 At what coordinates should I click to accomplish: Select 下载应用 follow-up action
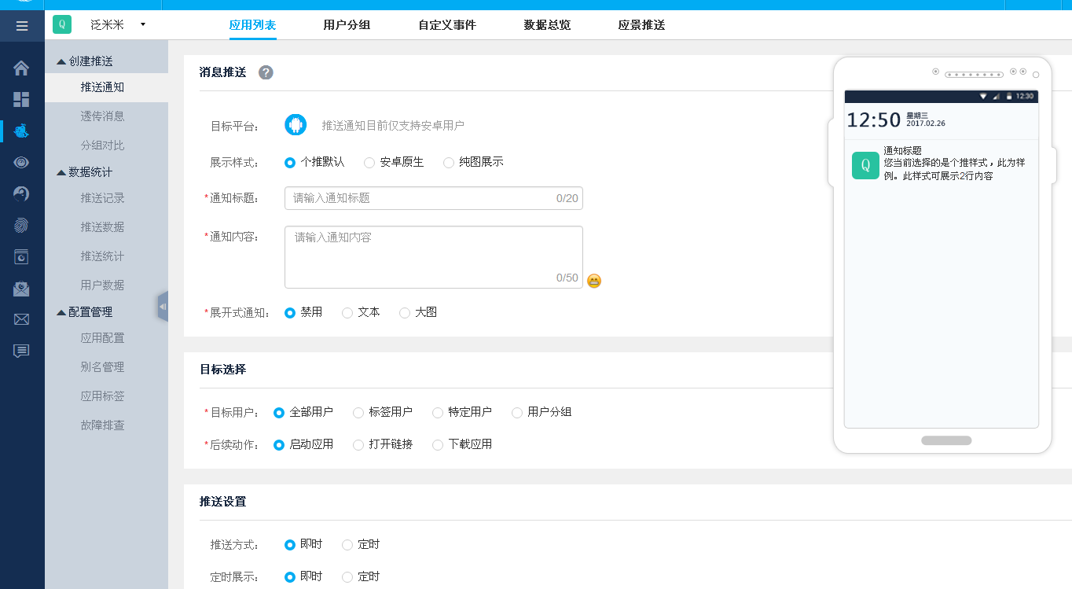click(438, 445)
